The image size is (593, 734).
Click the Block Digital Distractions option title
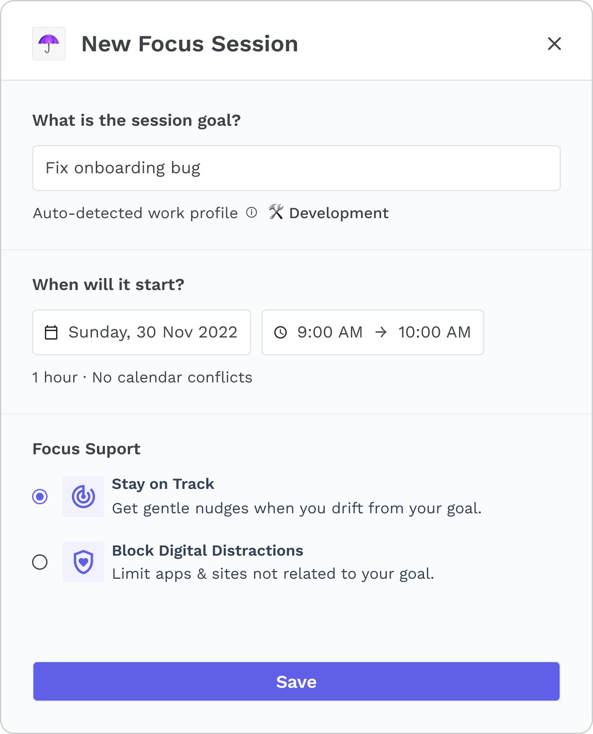(x=208, y=550)
